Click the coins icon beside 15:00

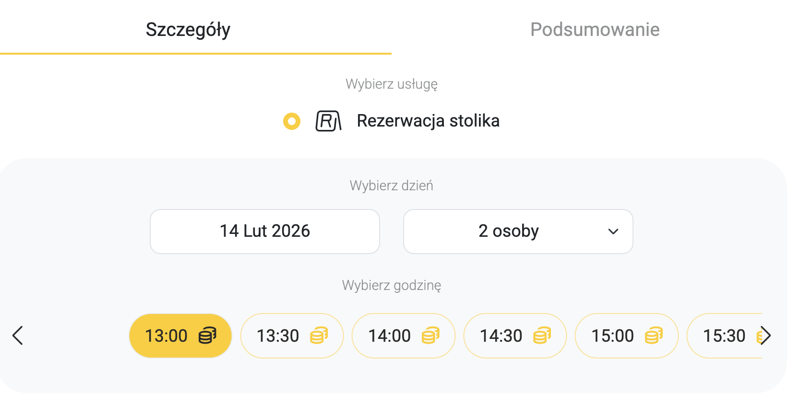654,336
